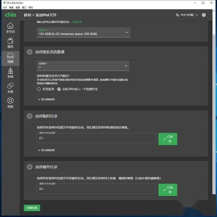Open the 中文 (中国) language dropdown

click(189, 15)
